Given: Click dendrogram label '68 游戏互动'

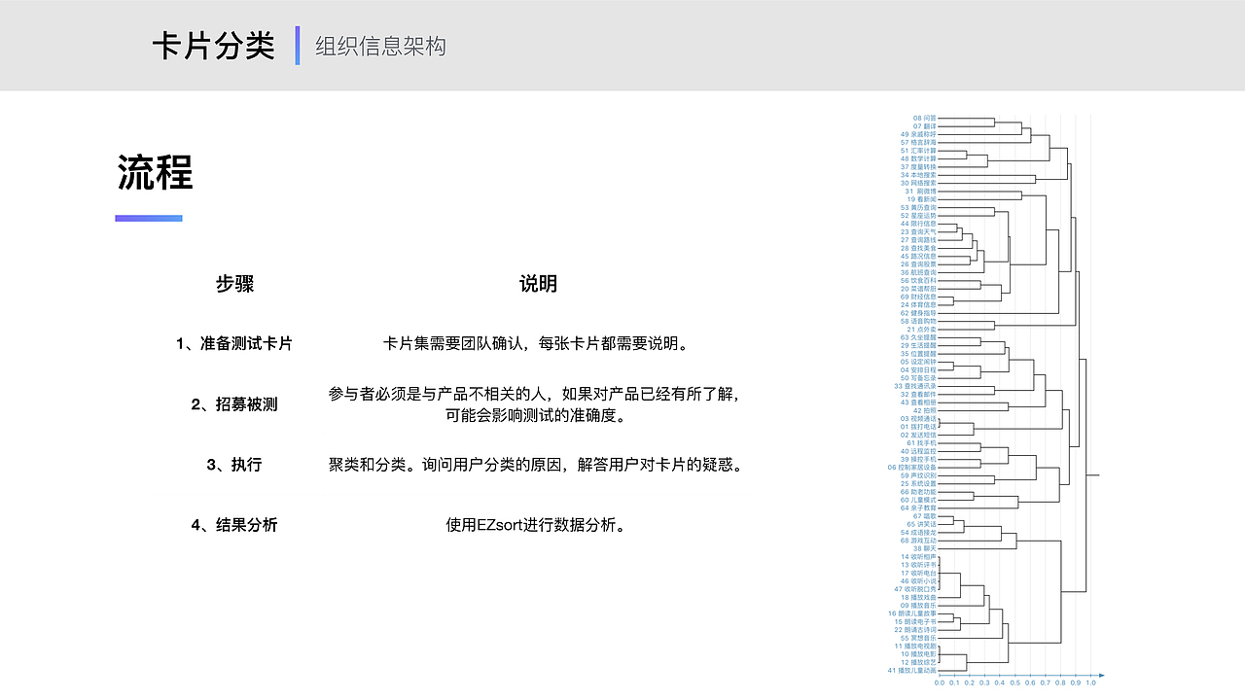Looking at the screenshot, I should (919, 541).
